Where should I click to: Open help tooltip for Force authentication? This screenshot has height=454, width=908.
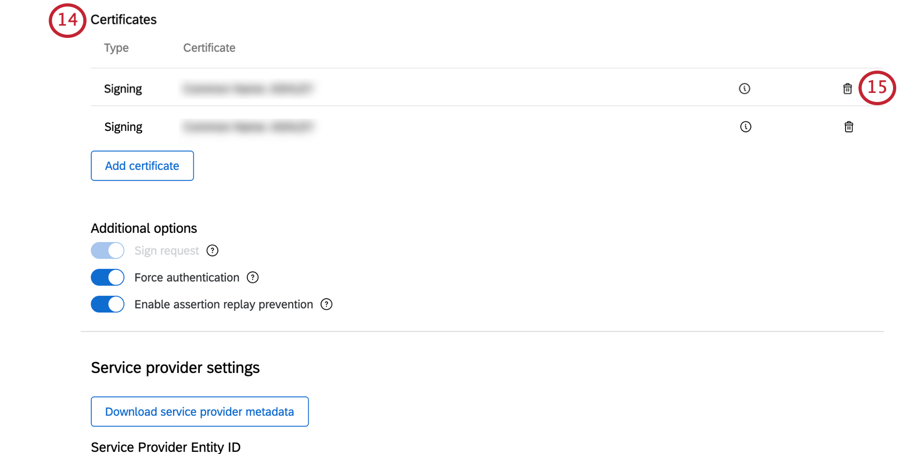(x=253, y=277)
